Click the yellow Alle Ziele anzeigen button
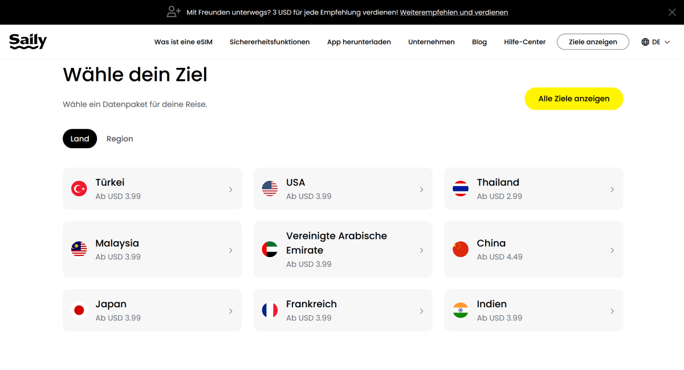The image size is (684, 370). (x=573, y=99)
